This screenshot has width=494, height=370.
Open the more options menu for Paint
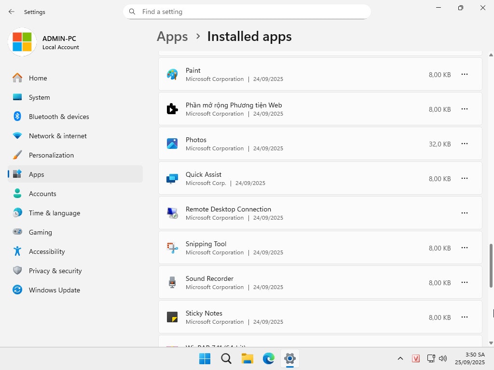(464, 74)
